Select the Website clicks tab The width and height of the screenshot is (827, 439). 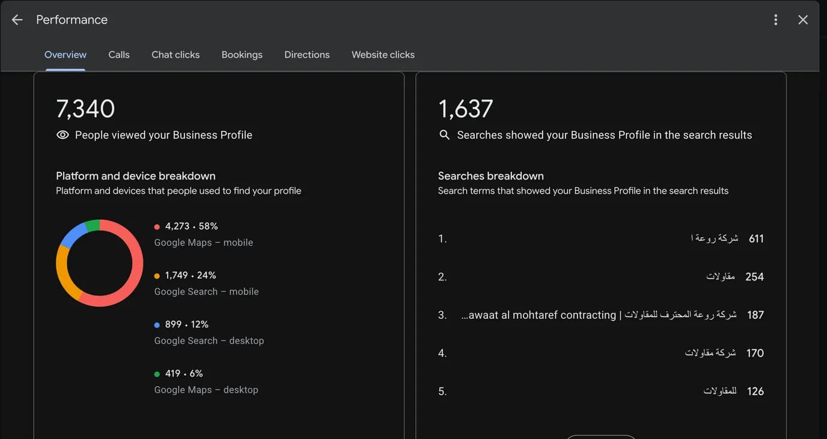tap(383, 55)
